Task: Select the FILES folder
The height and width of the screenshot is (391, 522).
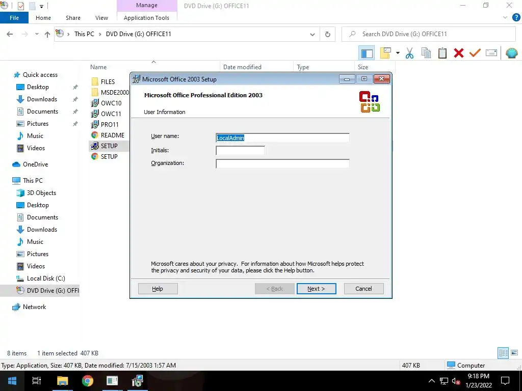Action: click(x=108, y=82)
